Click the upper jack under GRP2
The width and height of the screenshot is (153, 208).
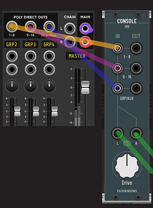pos(12,56)
